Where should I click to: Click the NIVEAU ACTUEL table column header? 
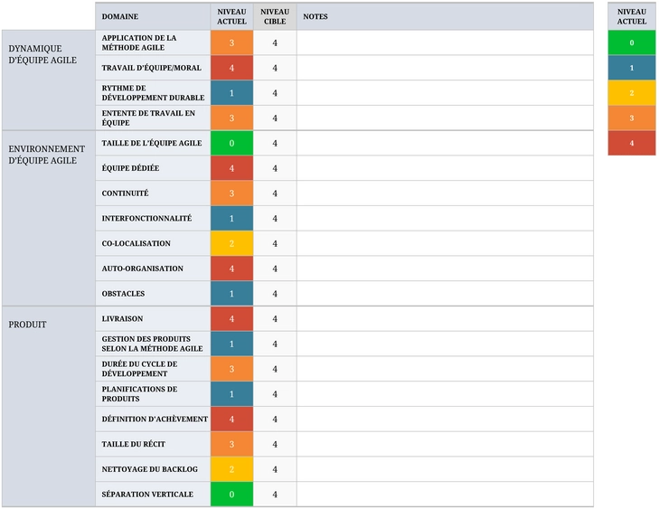coord(231,16)
